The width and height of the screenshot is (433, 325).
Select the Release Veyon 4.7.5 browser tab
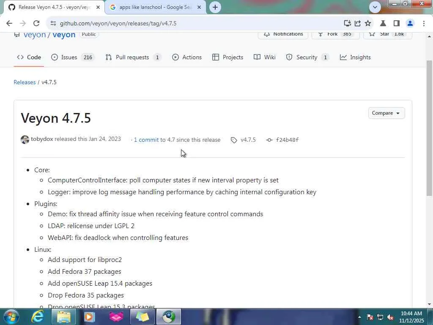tap(54, 7)
